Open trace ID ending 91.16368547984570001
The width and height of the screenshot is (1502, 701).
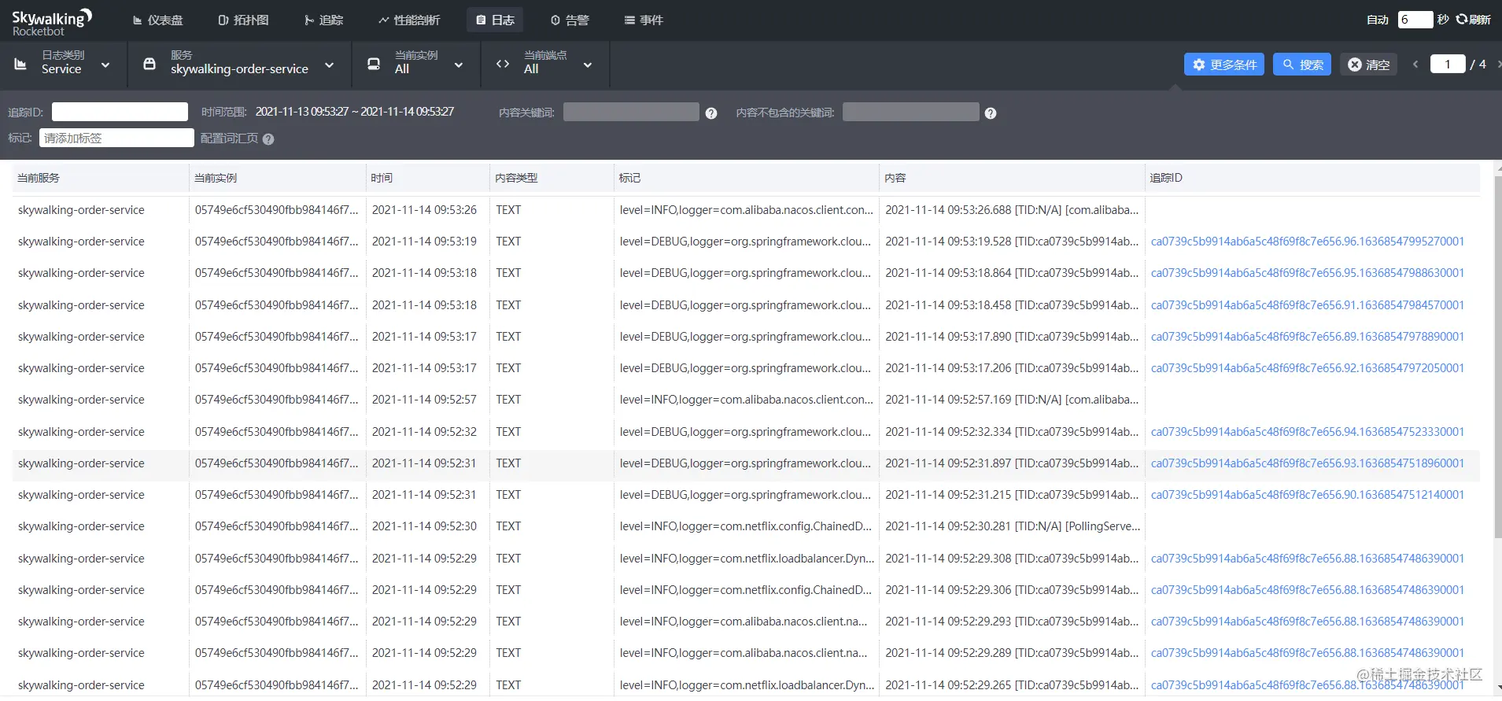point(1307,305)
